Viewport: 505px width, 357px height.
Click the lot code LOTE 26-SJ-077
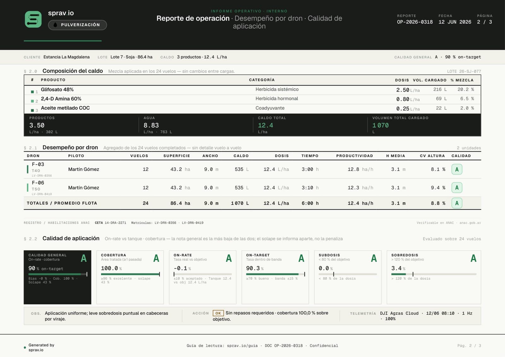(x=464, y=71)
